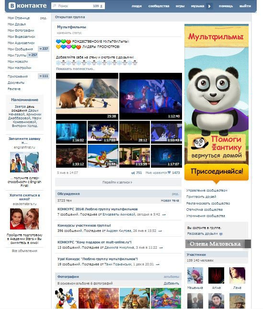Play the video thumbnail lasting 28:12
The image size is (263, 309).
(x=135, y=132)
